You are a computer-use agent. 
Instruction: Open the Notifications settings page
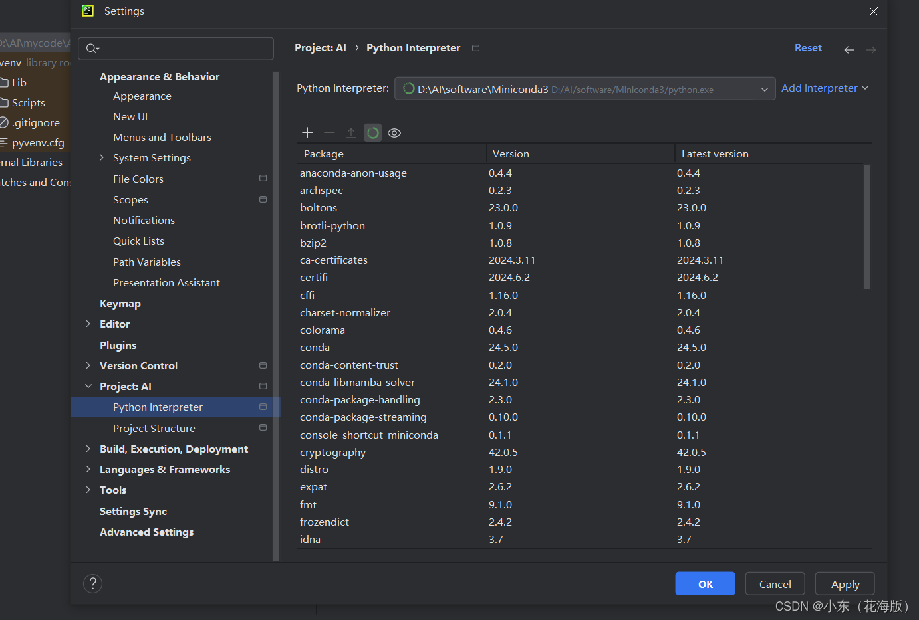tap(144, 221)
